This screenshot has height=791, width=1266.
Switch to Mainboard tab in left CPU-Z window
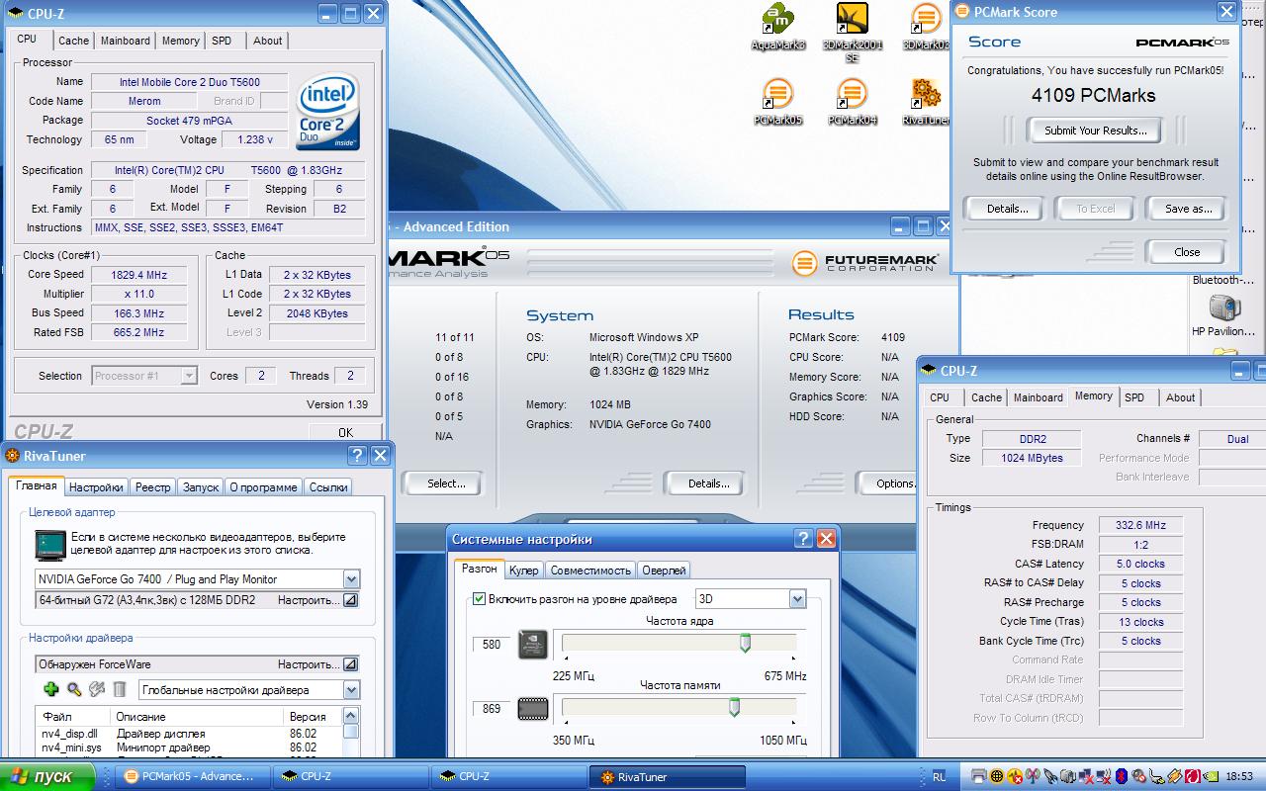coord(126,41)
